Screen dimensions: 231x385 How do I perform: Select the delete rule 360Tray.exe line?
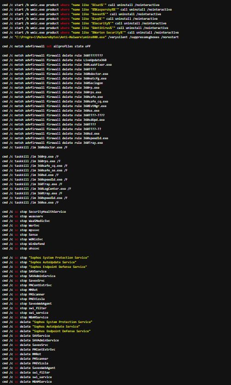click(53, 143)
